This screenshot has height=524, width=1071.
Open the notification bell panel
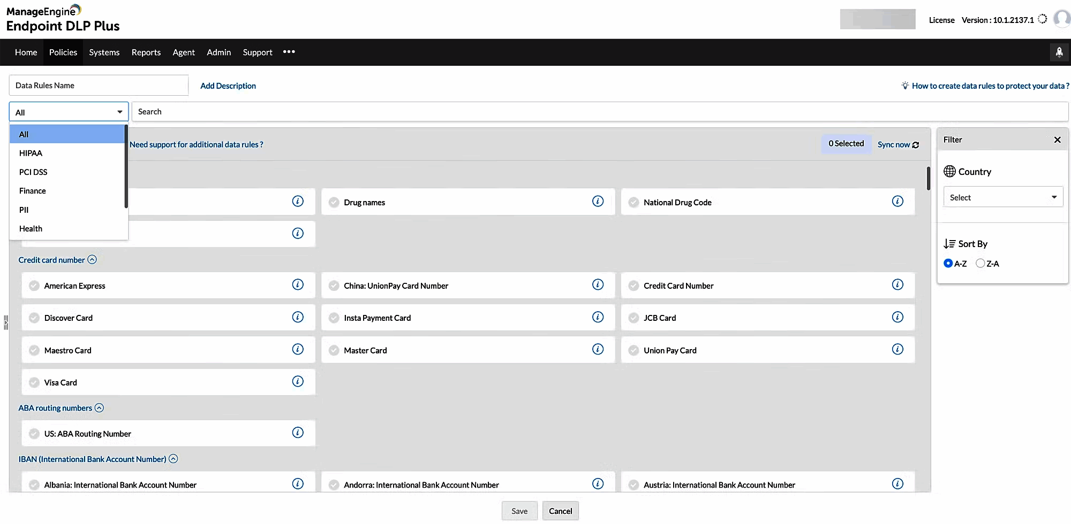pyautogui.click(x=1059, y=52)
